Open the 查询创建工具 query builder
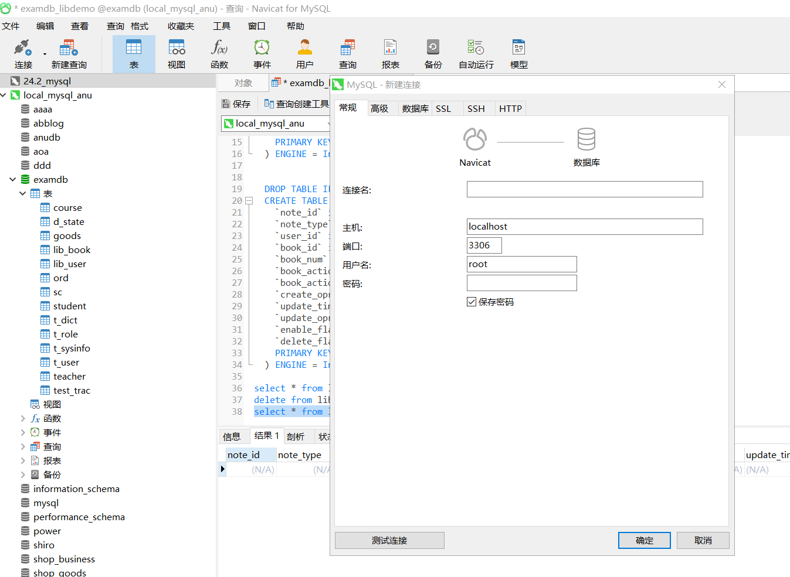Viewport: 790px width, 577px height. (x=297, y=104)
